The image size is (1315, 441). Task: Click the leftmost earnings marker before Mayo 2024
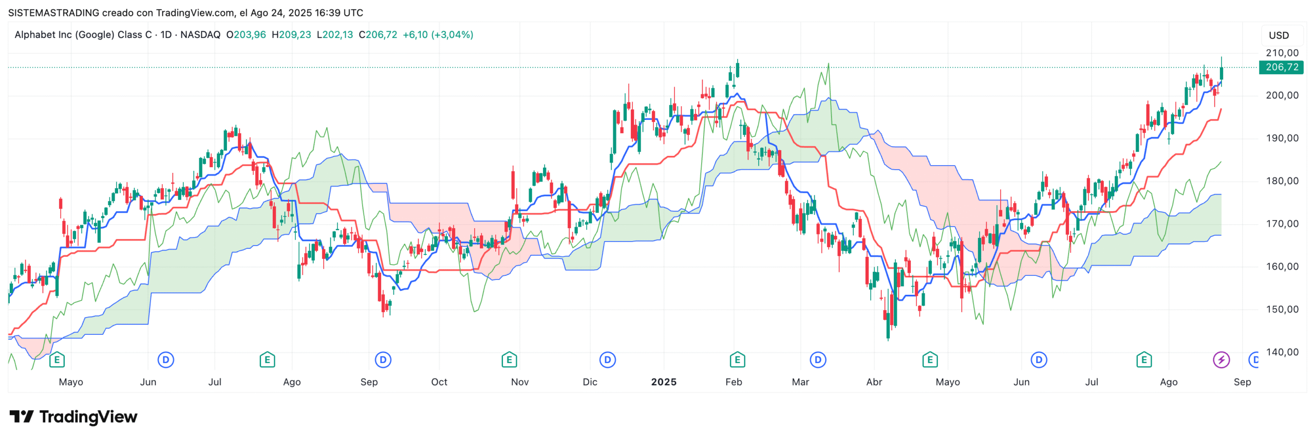tap(57, 360)
